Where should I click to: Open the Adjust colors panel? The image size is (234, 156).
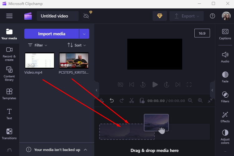pyautogui.click(x=225, y=137)
